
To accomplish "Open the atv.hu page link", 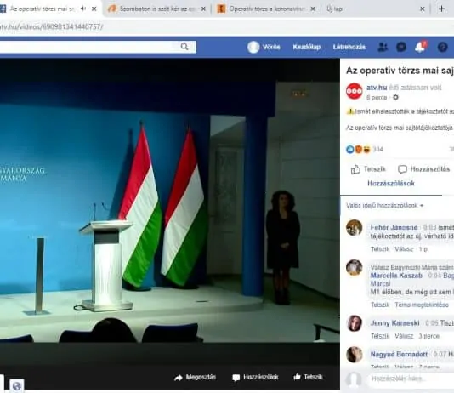I will [377, 87].
